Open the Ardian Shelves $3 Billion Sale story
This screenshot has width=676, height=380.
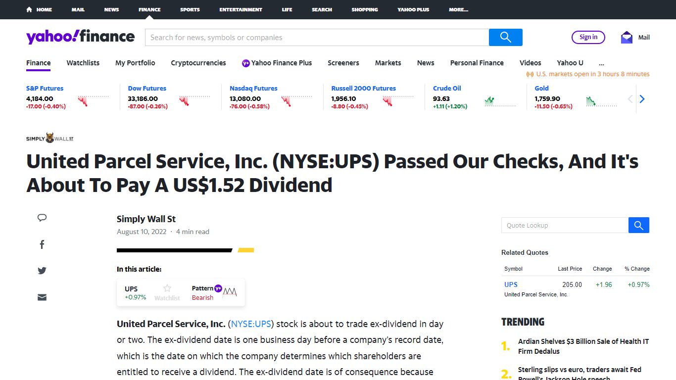tap(583, 346)
